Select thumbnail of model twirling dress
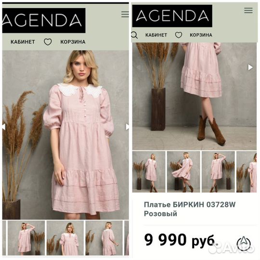Screen dimensions: 260x260 click(x=183, y=172)
